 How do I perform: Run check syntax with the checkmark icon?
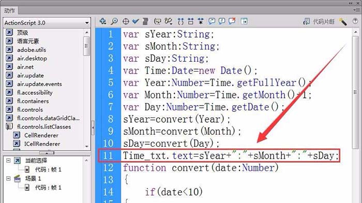135,21
